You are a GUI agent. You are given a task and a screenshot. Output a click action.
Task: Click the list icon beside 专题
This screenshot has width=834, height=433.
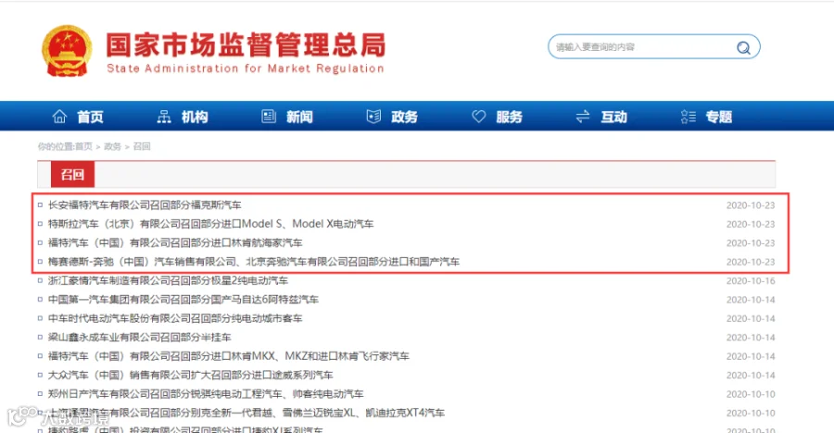point(689,117)
